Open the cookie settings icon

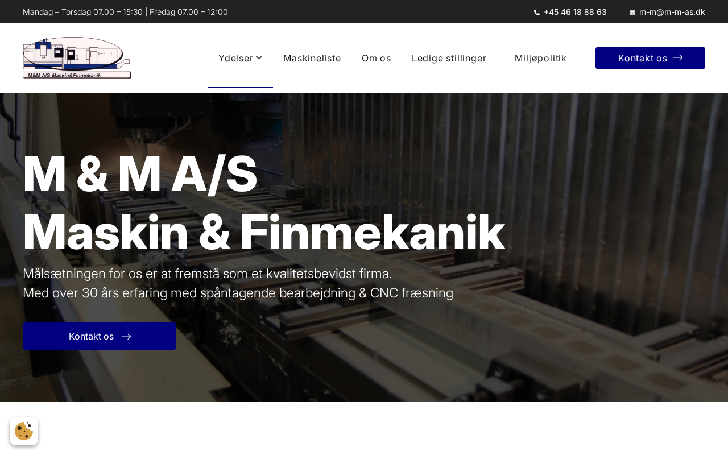point(24,431)
